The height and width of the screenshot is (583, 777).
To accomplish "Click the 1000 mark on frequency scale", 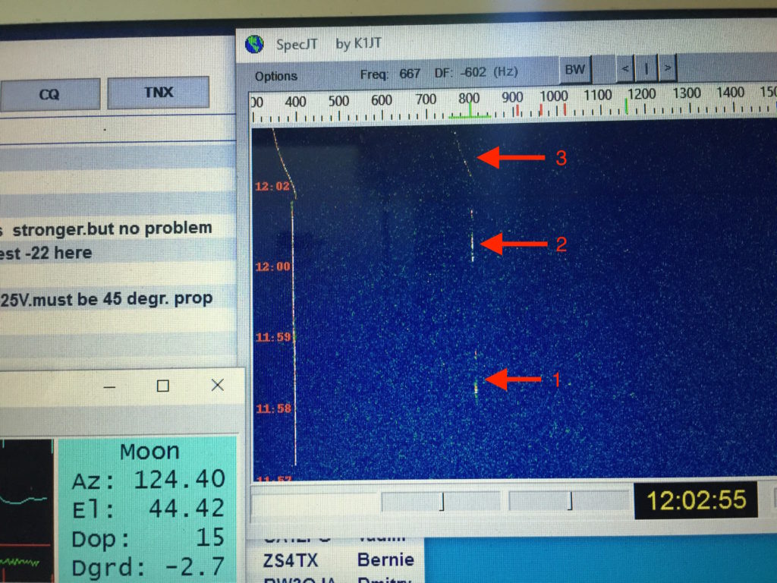I will click(x=553, y=96).
